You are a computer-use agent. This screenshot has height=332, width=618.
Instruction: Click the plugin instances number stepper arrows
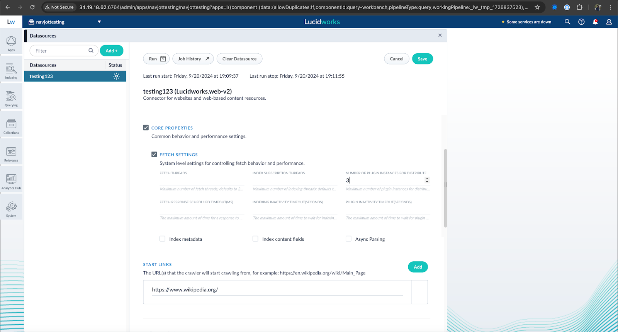pos(427,180)
